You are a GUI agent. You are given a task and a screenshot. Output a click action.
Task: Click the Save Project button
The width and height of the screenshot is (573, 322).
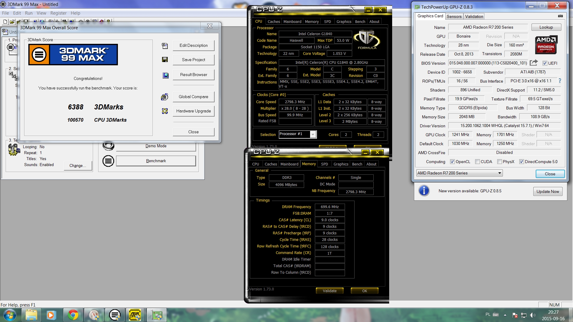pos(193,60)
